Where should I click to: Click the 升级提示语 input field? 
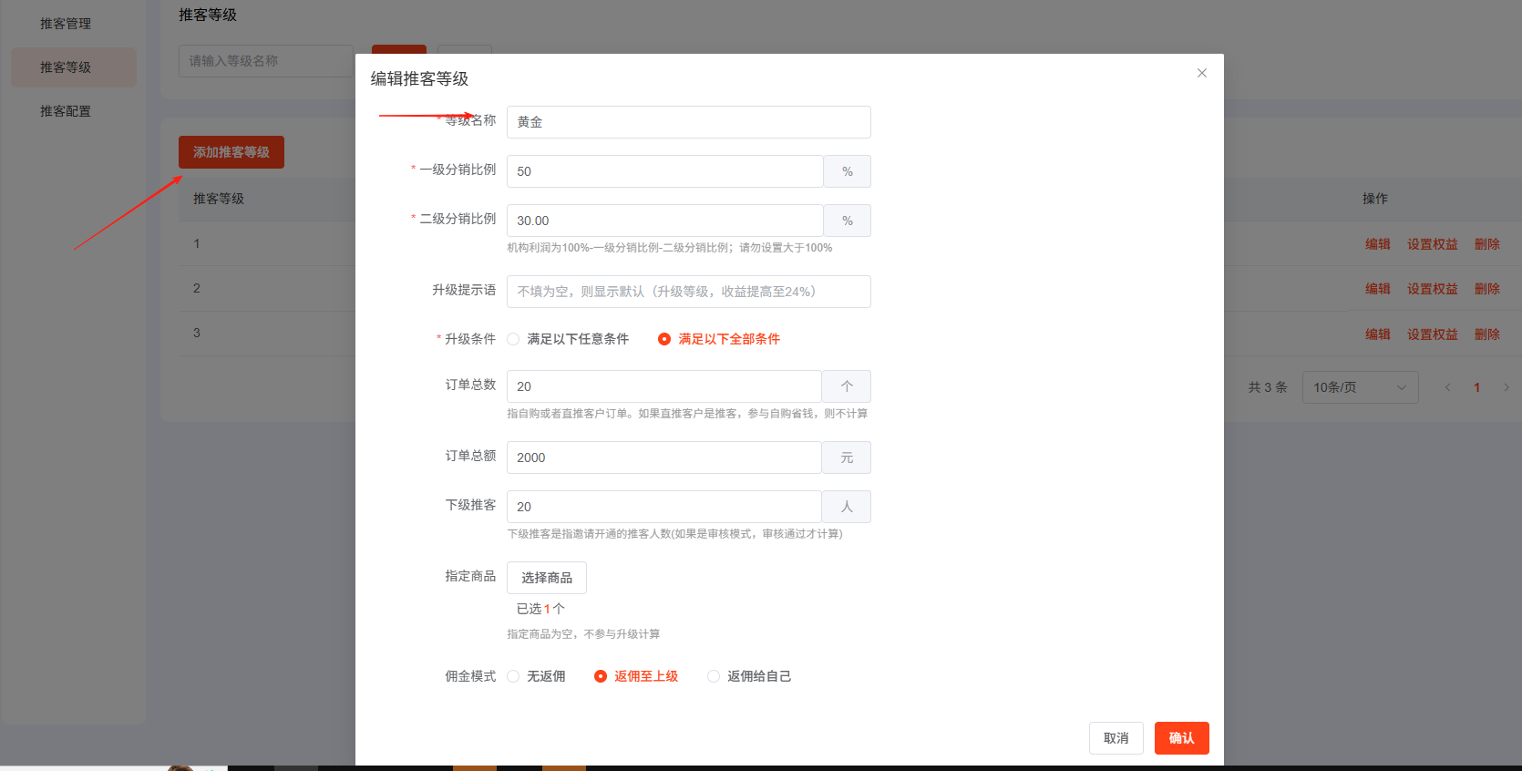click(688, 292)
